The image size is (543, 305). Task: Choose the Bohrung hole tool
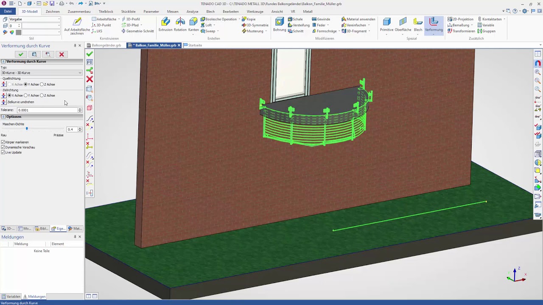(x=279, y=25)
